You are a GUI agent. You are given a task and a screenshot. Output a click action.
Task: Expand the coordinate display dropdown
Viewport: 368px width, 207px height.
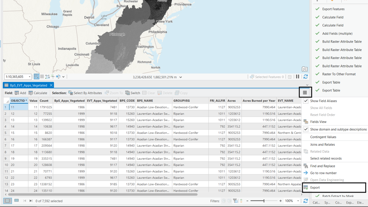point(181,77)
